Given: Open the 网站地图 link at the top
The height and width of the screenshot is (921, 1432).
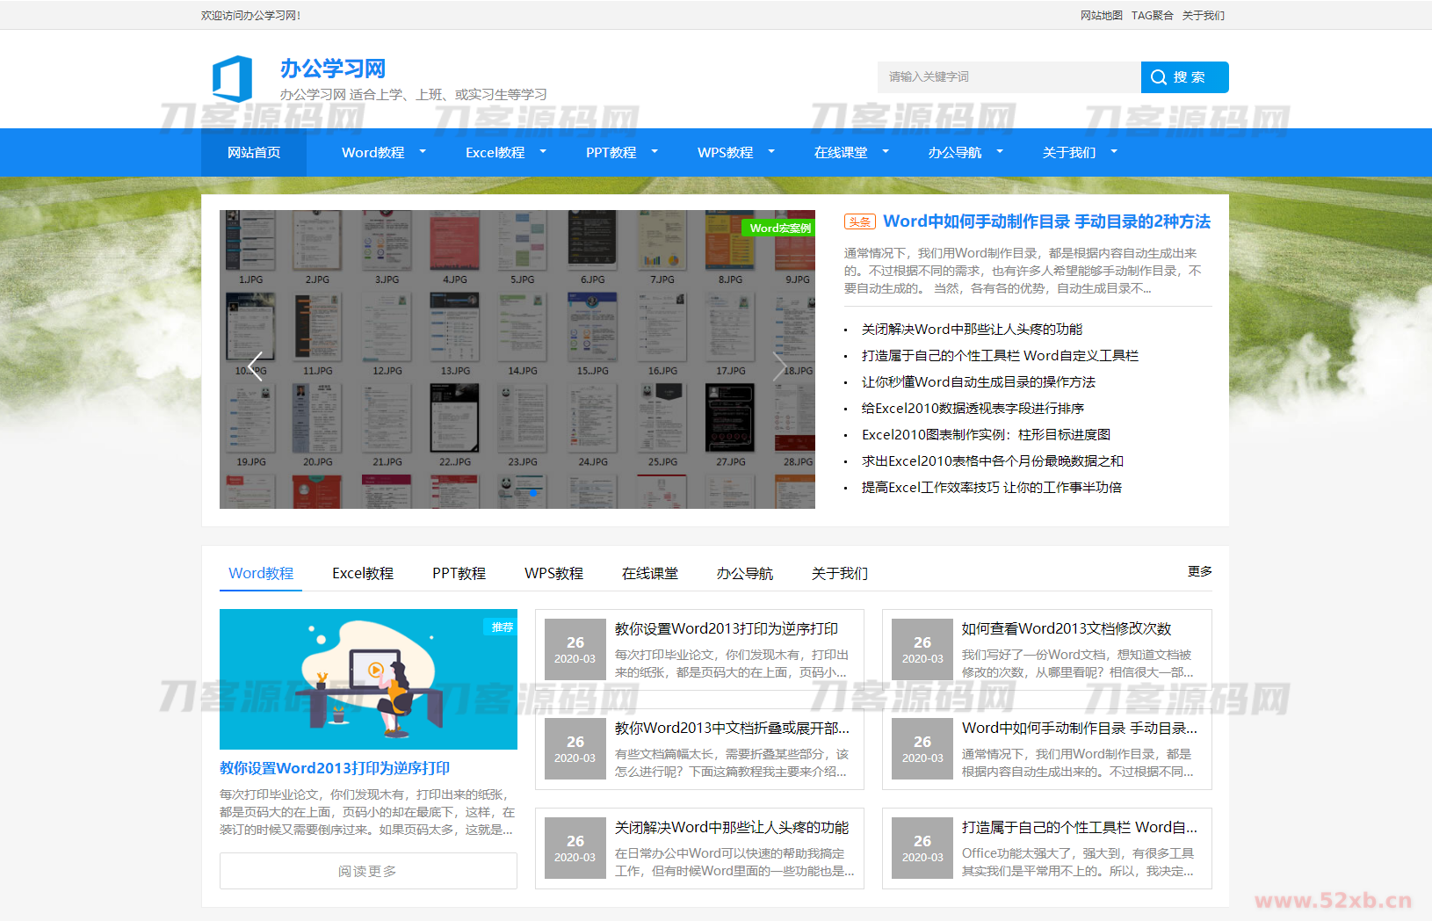Looking at the screenshot, I should click(x=1101, y=15).
